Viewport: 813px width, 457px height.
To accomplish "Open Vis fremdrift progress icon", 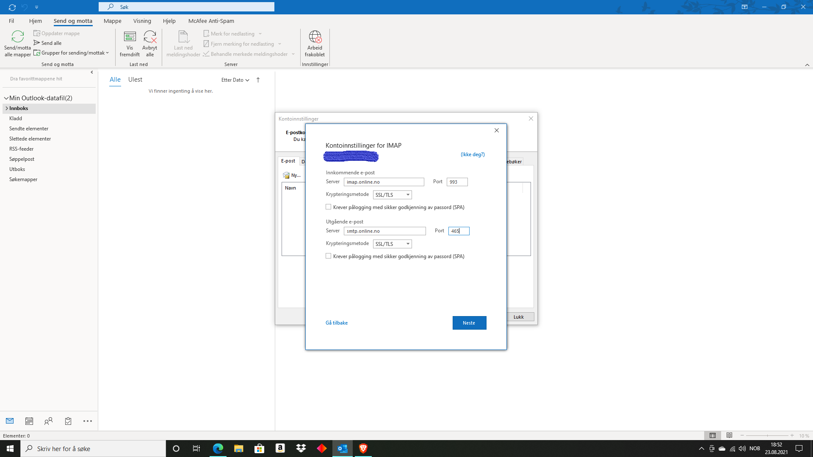I will 130,37.
